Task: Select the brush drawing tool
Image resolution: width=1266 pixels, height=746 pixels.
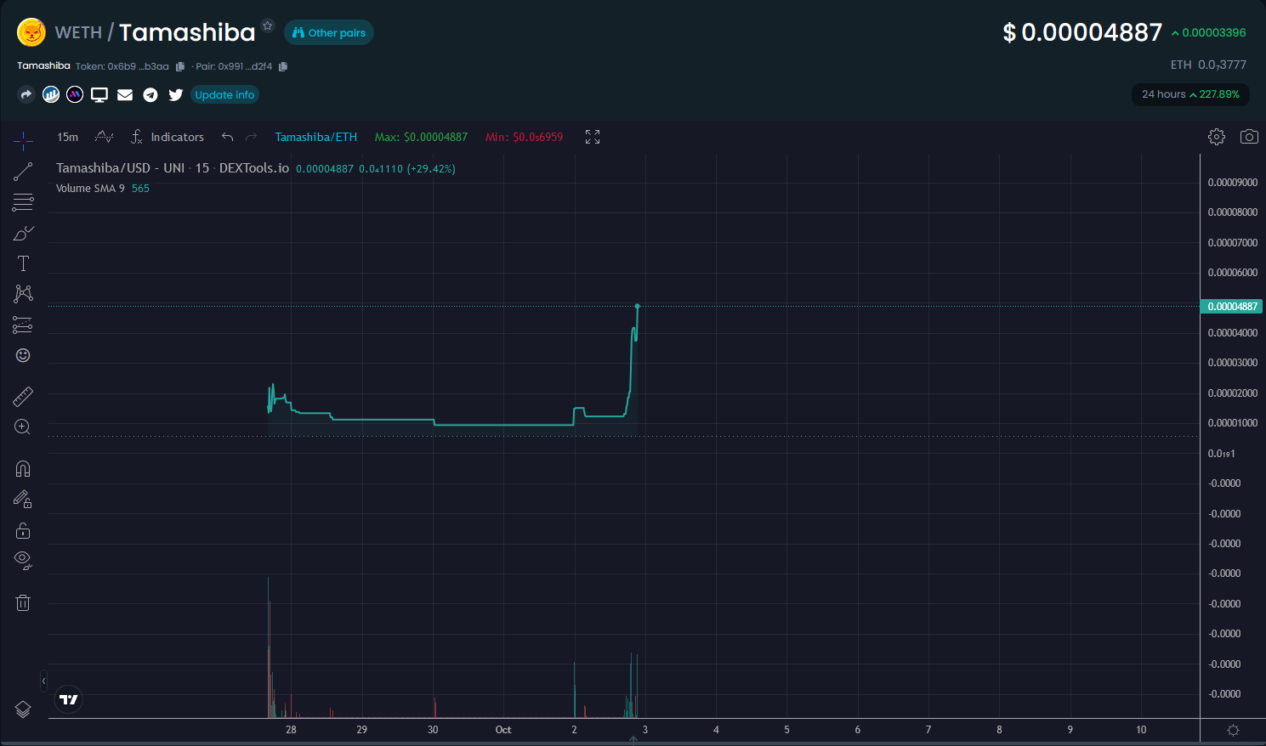Action: click(22, 233)
